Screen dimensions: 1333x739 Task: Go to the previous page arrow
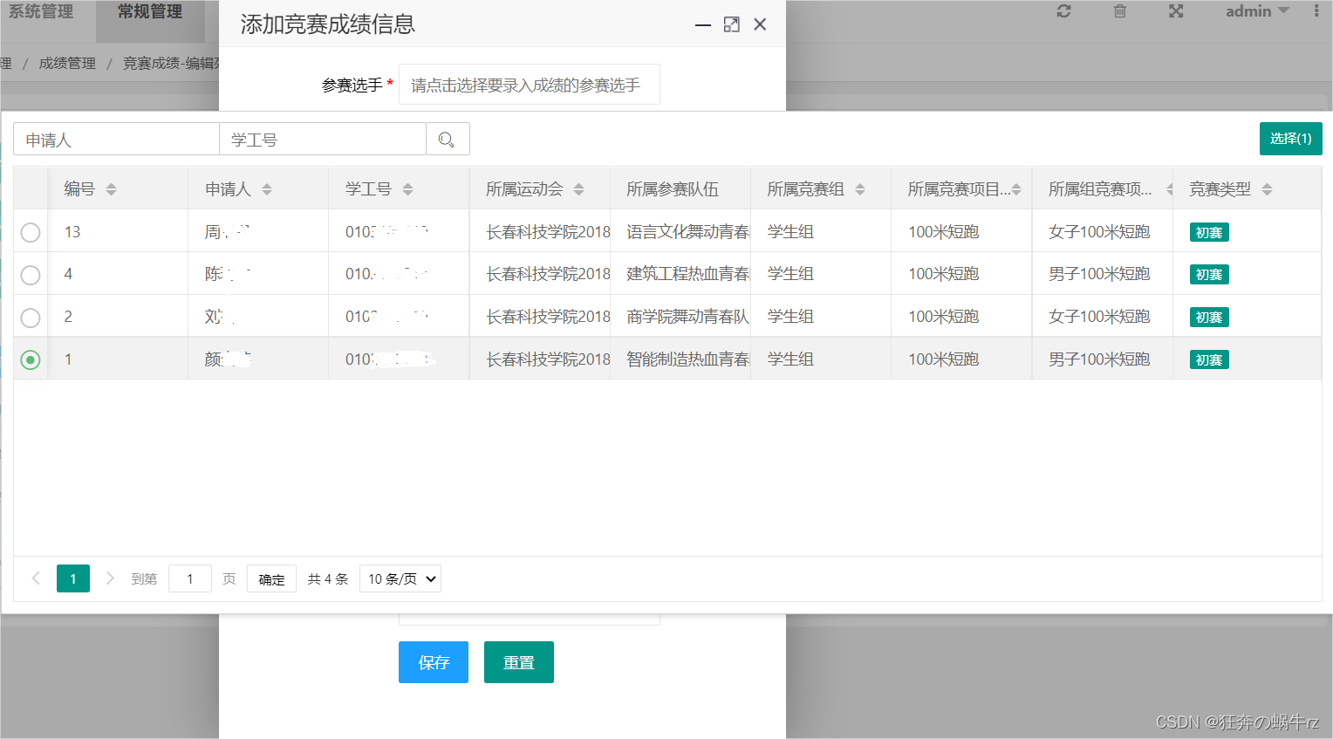point(36,578)
